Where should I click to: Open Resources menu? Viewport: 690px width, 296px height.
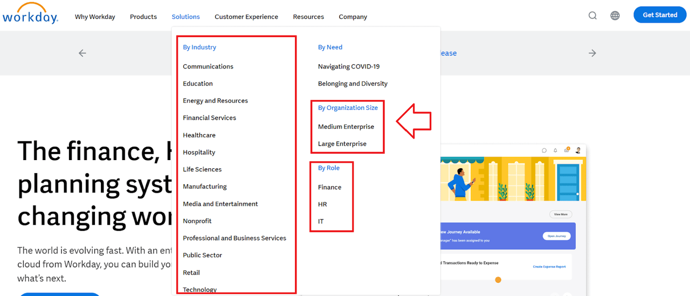(308, 17)
